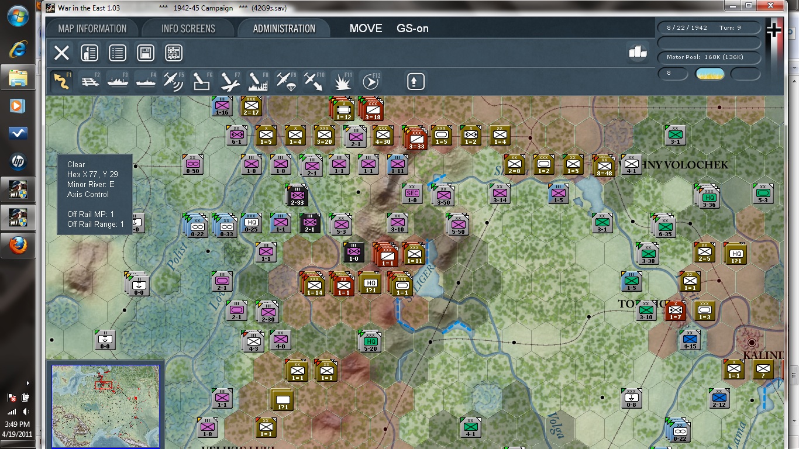
Task: Select the green HQ unit 5-20
Action: point(370,341)
